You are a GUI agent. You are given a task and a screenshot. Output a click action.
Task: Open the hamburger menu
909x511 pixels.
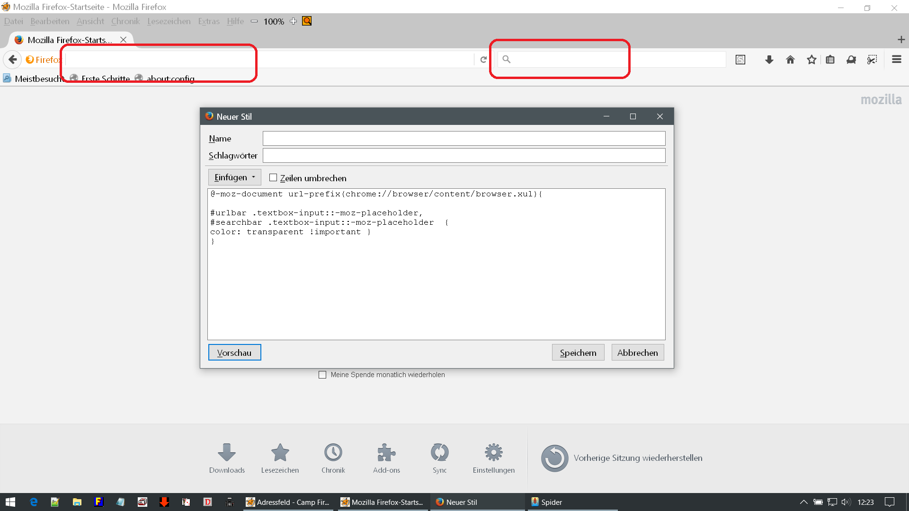(896, 60)
